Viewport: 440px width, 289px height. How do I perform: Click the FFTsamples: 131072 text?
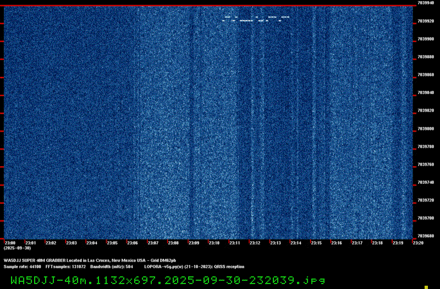point(65,267)
